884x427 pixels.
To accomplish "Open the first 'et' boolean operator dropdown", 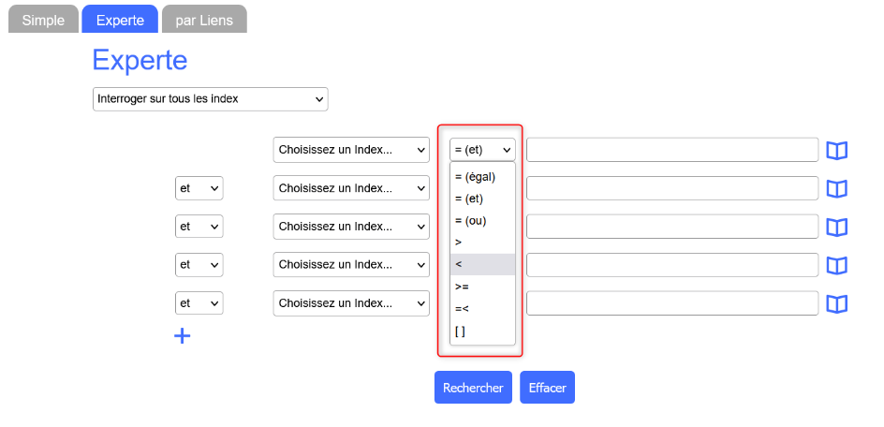I will (x=199, y=188).
